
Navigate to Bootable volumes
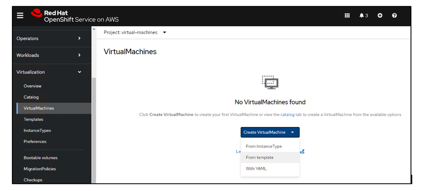[40, 158]
